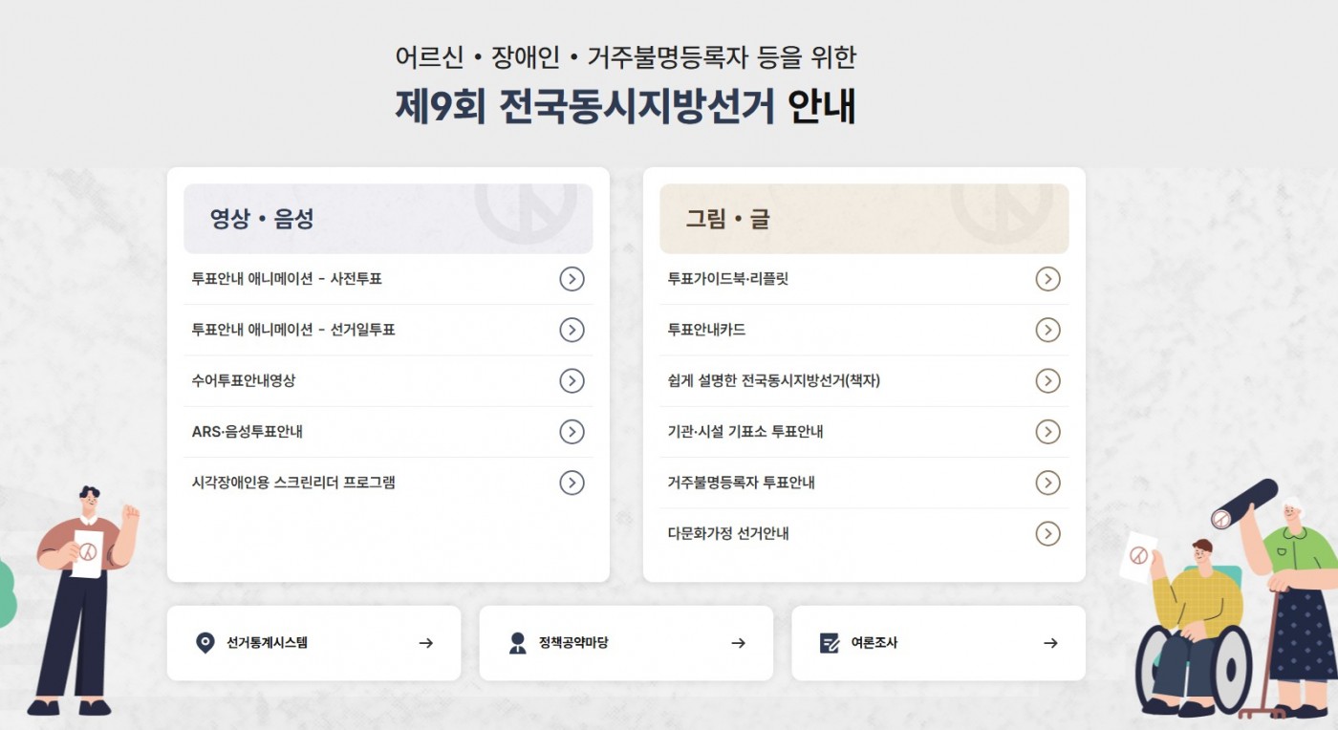Screen dimensions: 1338x730
Task: Click the map pin icon in 선거통계시스템
Action: [205, 643]
